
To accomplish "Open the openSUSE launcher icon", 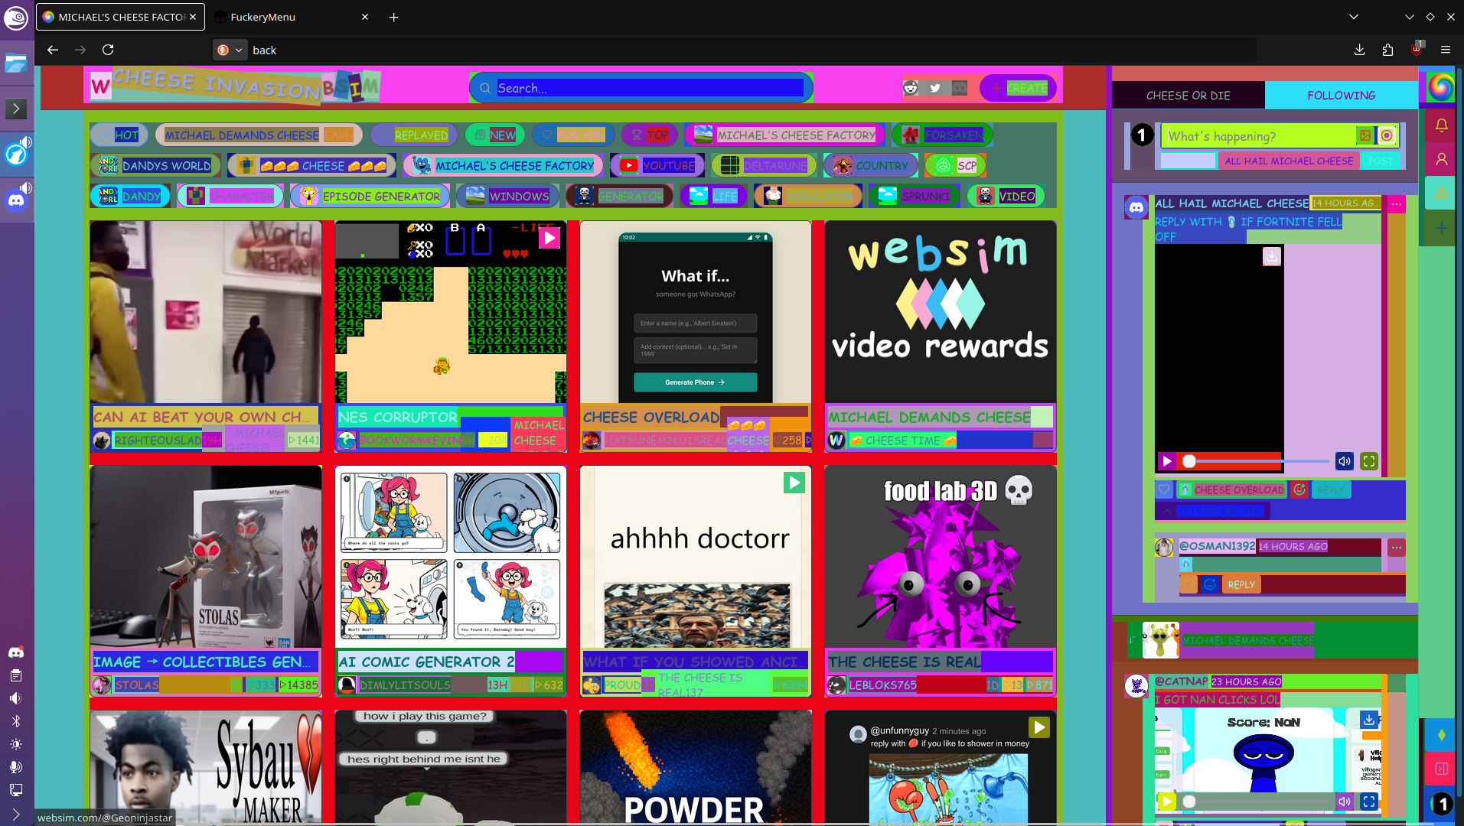I will coord(16,17).
